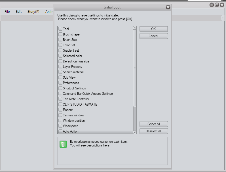This screenshot has height=172, width=226.
Task: Tick the Recent checkbox
Action: pyautogui.click(x=60, y=110)
